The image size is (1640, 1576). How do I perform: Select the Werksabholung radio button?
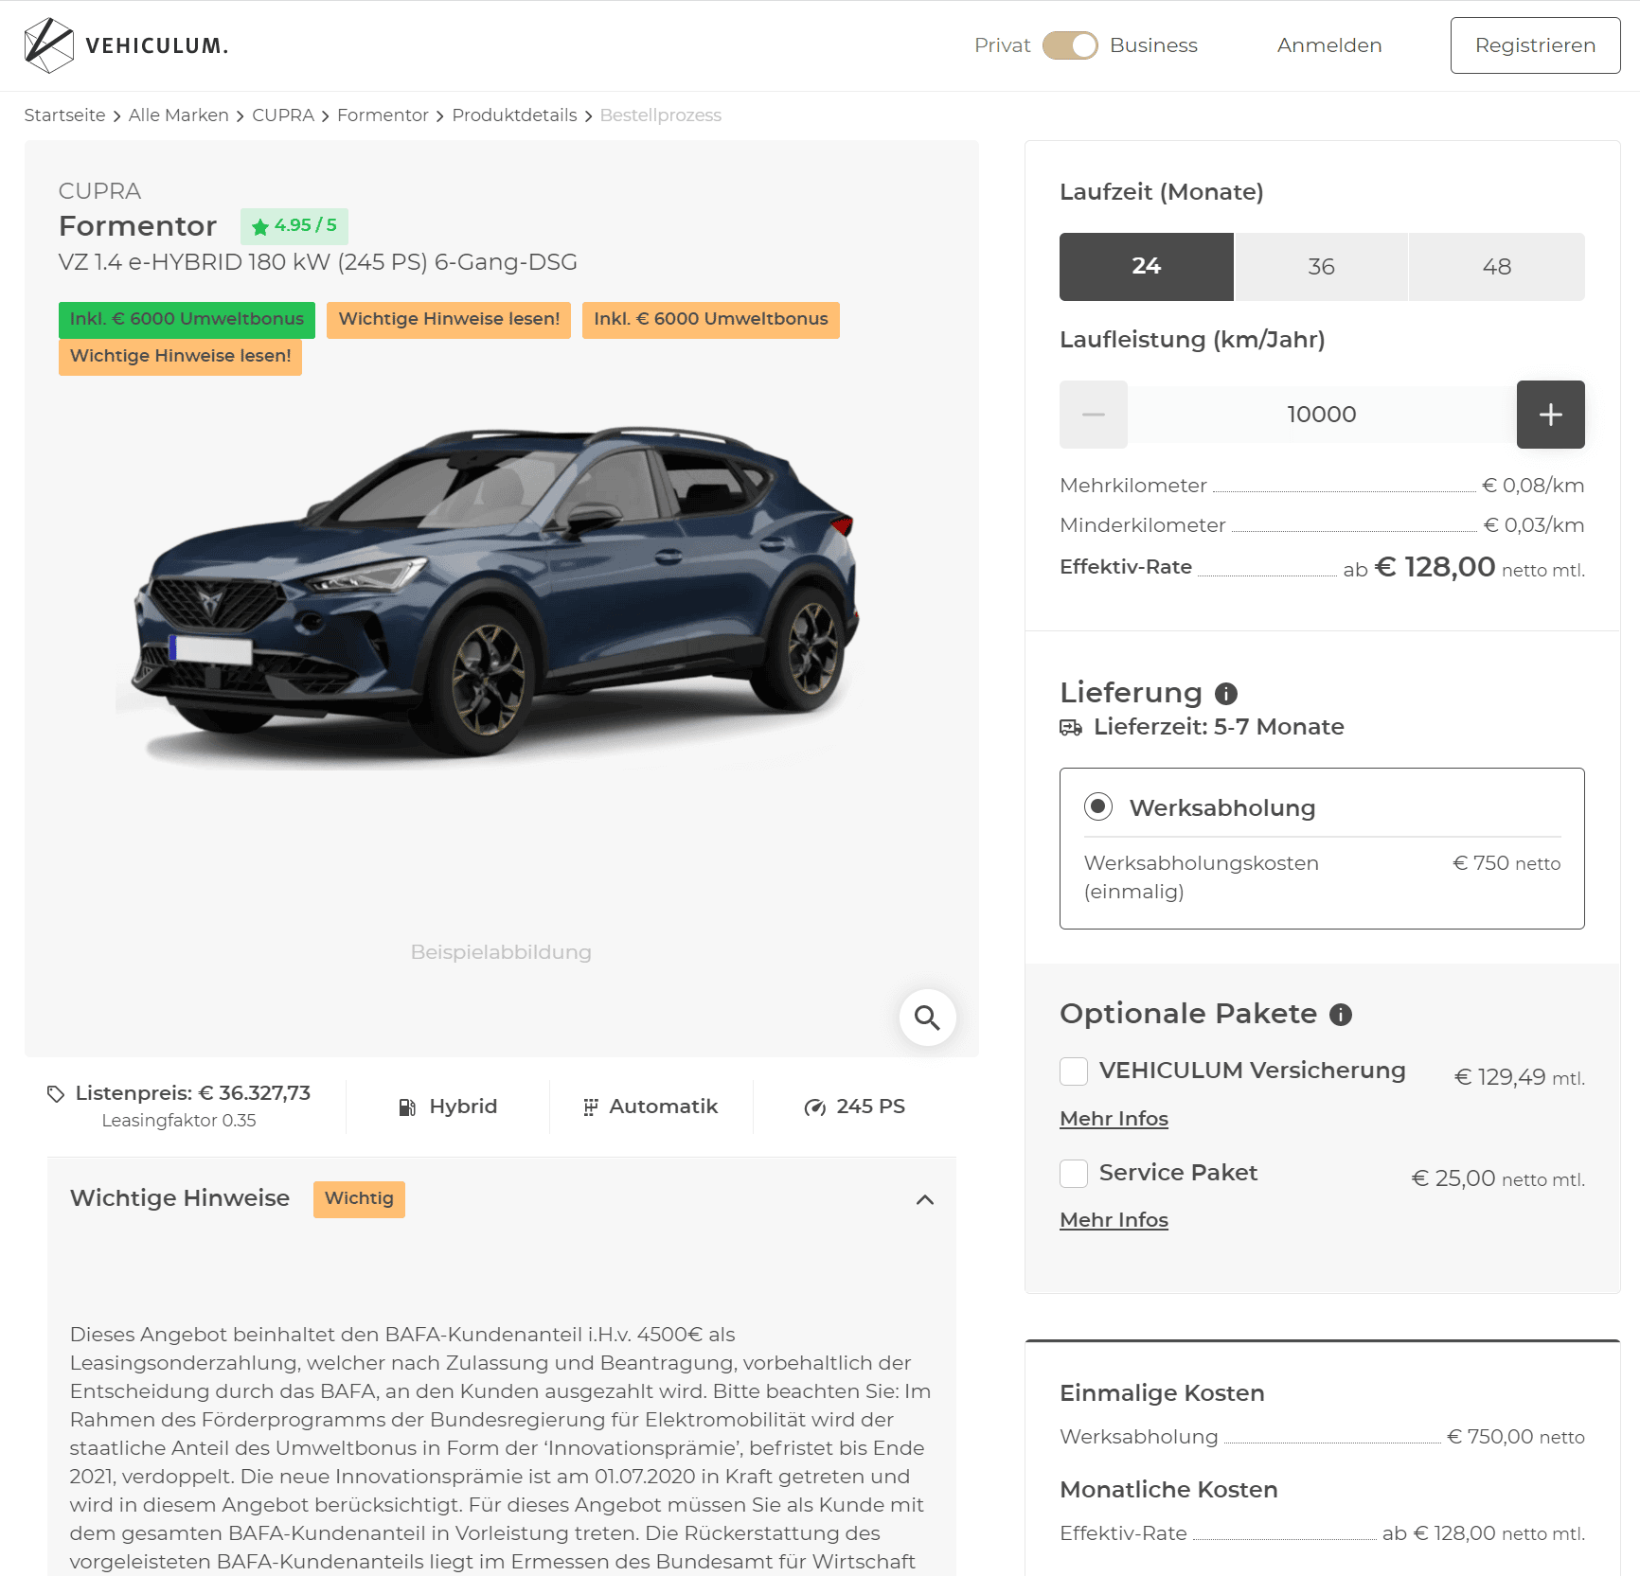tap(1098, 806)
